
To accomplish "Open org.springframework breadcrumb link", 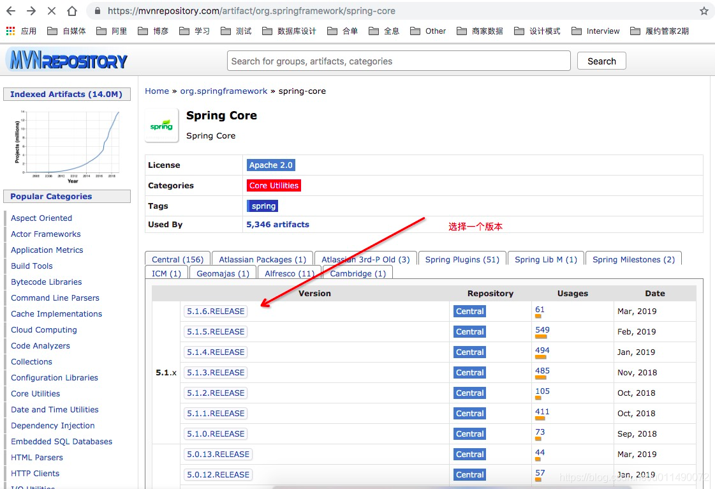I will pyautogui.click(x=223, y=91).
